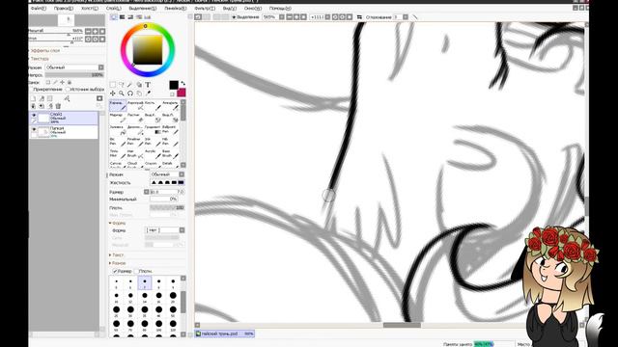The height and width of the screenshot is (347, 618).
Task: Show the color wheel panel
Action: point(114,17)
